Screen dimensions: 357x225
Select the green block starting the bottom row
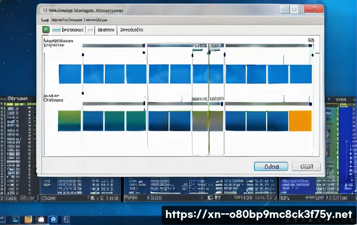click(x=70, y=120)
